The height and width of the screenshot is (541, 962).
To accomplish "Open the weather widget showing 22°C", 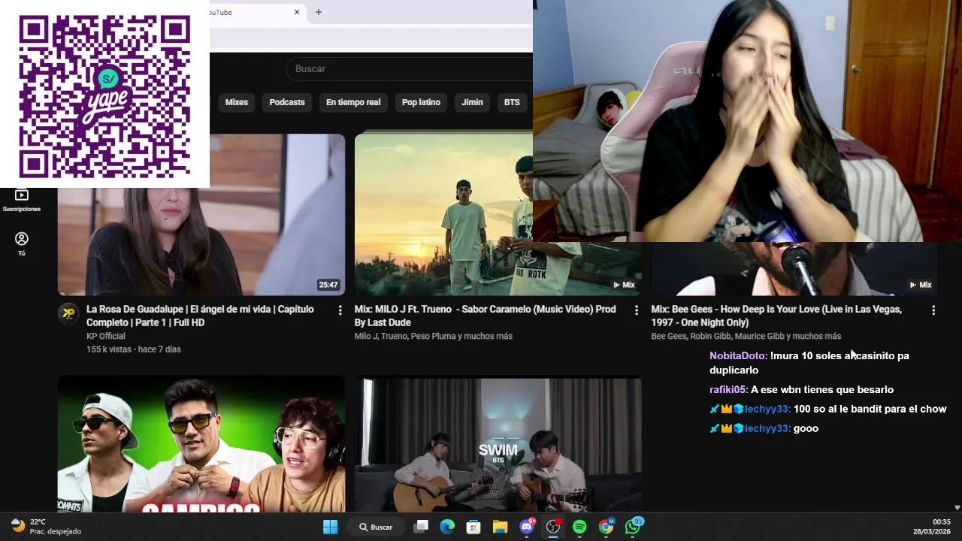I will (47, 526).
